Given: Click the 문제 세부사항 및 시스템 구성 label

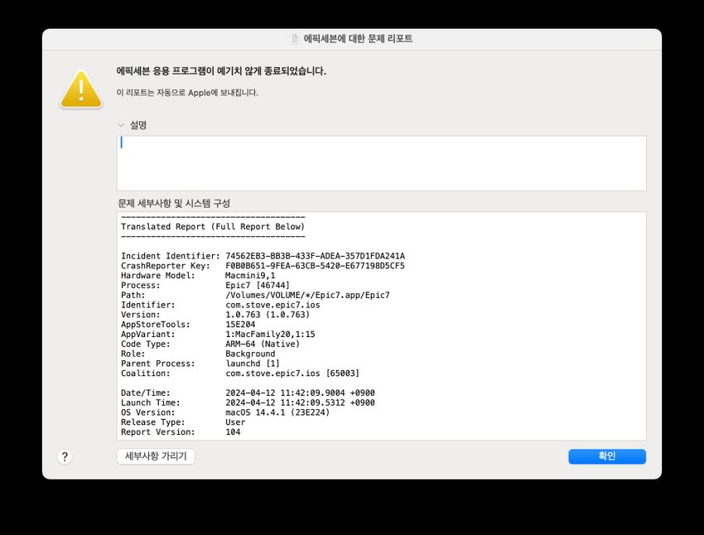Looking at the screenshot, I should 174,204.
